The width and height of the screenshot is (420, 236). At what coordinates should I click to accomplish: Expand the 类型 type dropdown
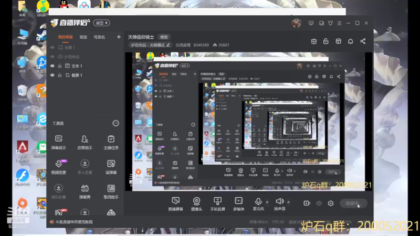pyautogui.click(x=101, y=23)
